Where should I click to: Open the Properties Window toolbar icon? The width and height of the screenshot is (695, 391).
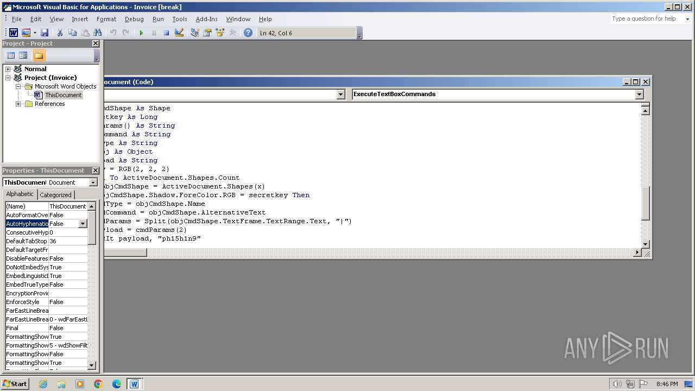click(x=207, y=33)
